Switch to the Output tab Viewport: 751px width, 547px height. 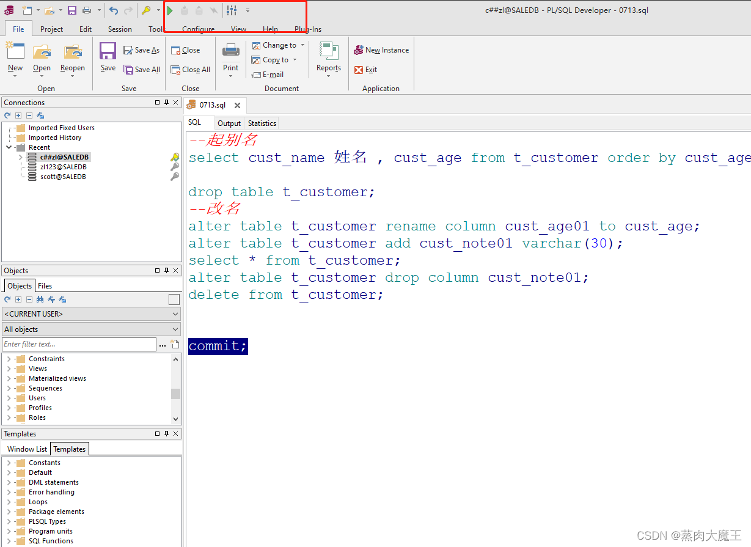pyautogui.click(x=229, y=123)
